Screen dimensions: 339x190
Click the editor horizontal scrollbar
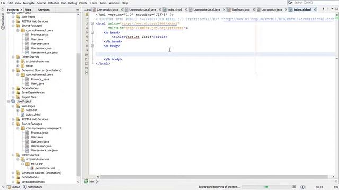[214, 177]
